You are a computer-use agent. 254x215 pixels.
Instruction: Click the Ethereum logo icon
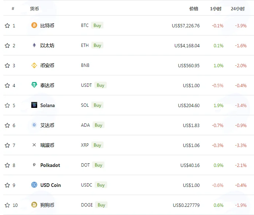click(34, 45)
